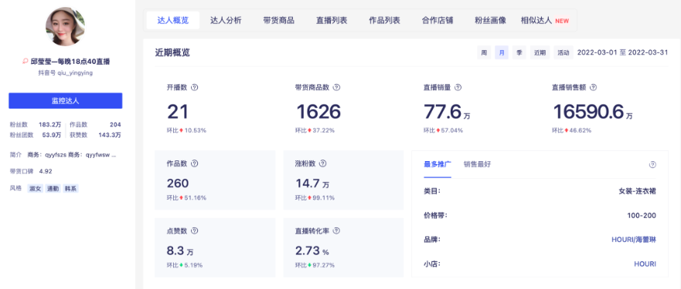Switch to 合作店铺 tab
Screen dimensions: 681x289
438,20
